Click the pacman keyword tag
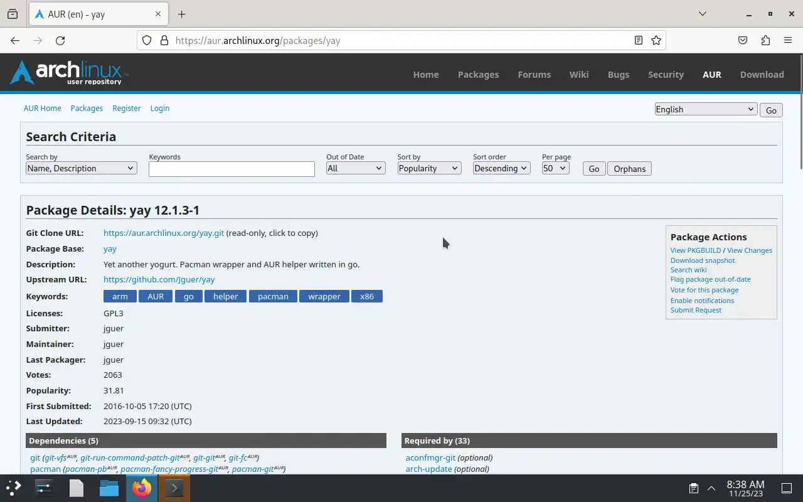Screen dimensions: 803x502 (x=273, y=296)
